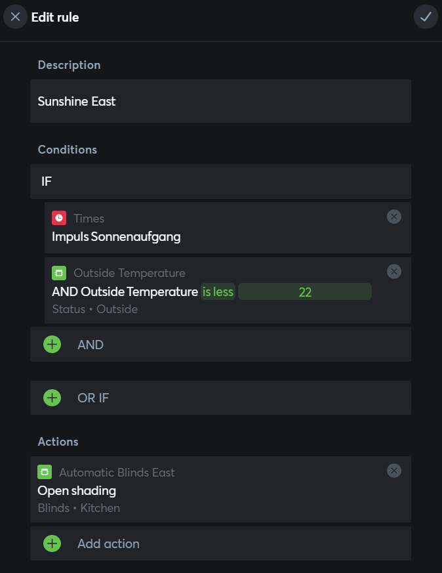Click the green plus next to AND
Screen dimensions: 442x573
pyautogui.click(x=52, y=344)
